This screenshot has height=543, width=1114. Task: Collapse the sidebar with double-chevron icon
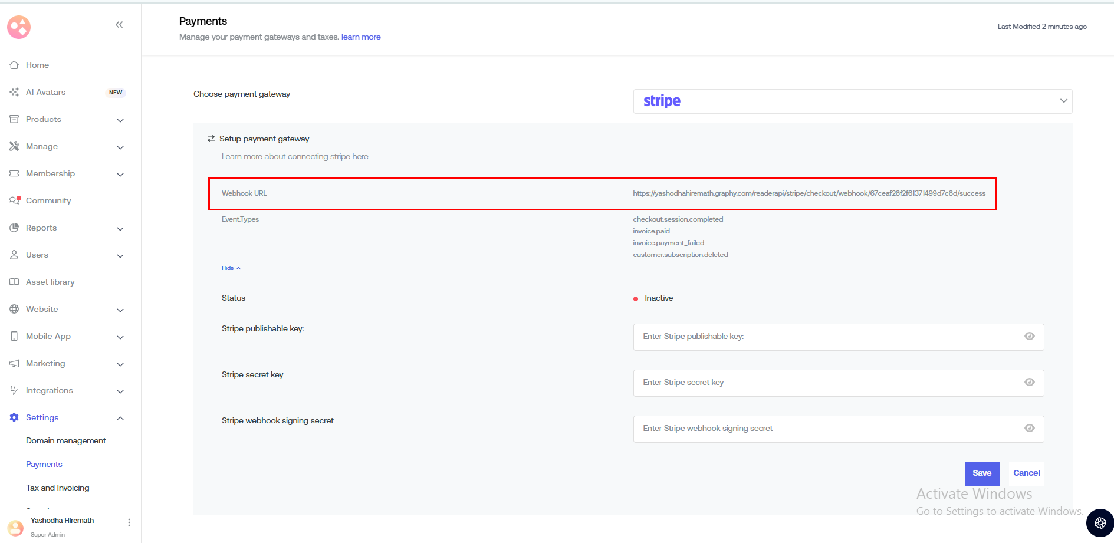pos(119,25)
